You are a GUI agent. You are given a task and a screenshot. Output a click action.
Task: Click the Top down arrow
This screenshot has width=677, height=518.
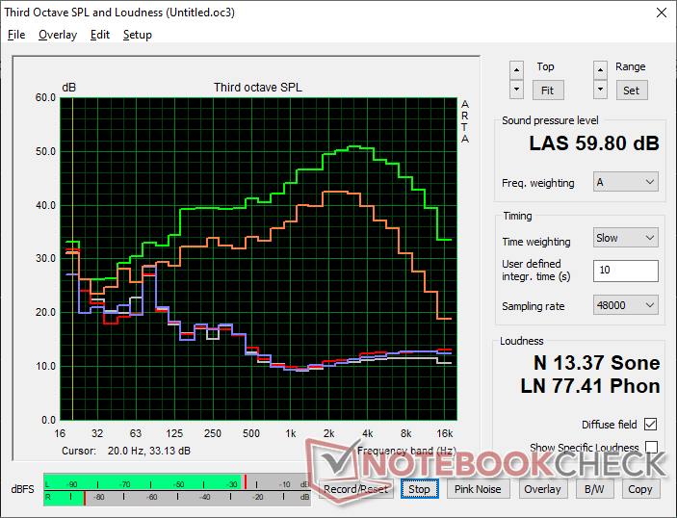click(517, 90)
